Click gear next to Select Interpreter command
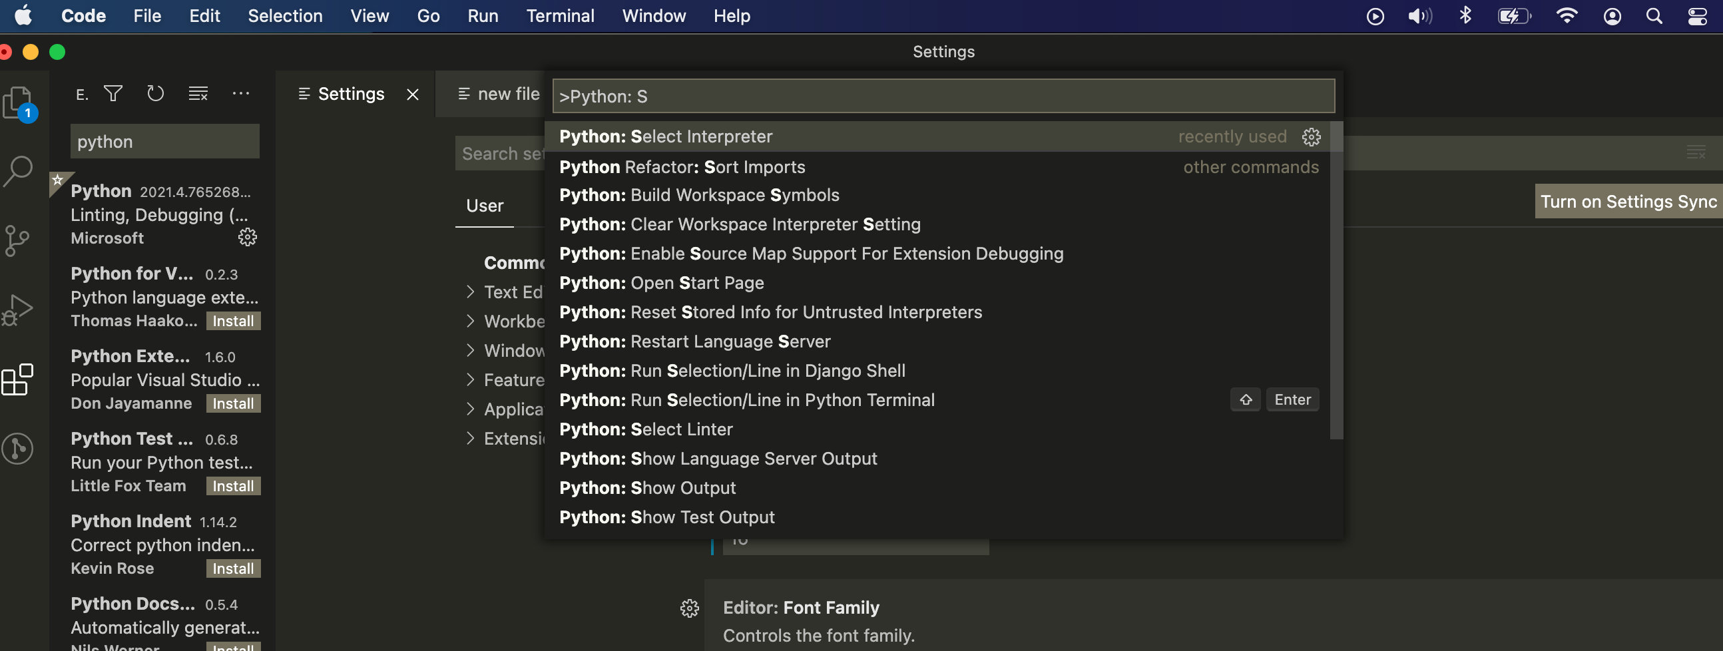Viewport: 1723px width, 651px height. click(x=1311, y=136)
